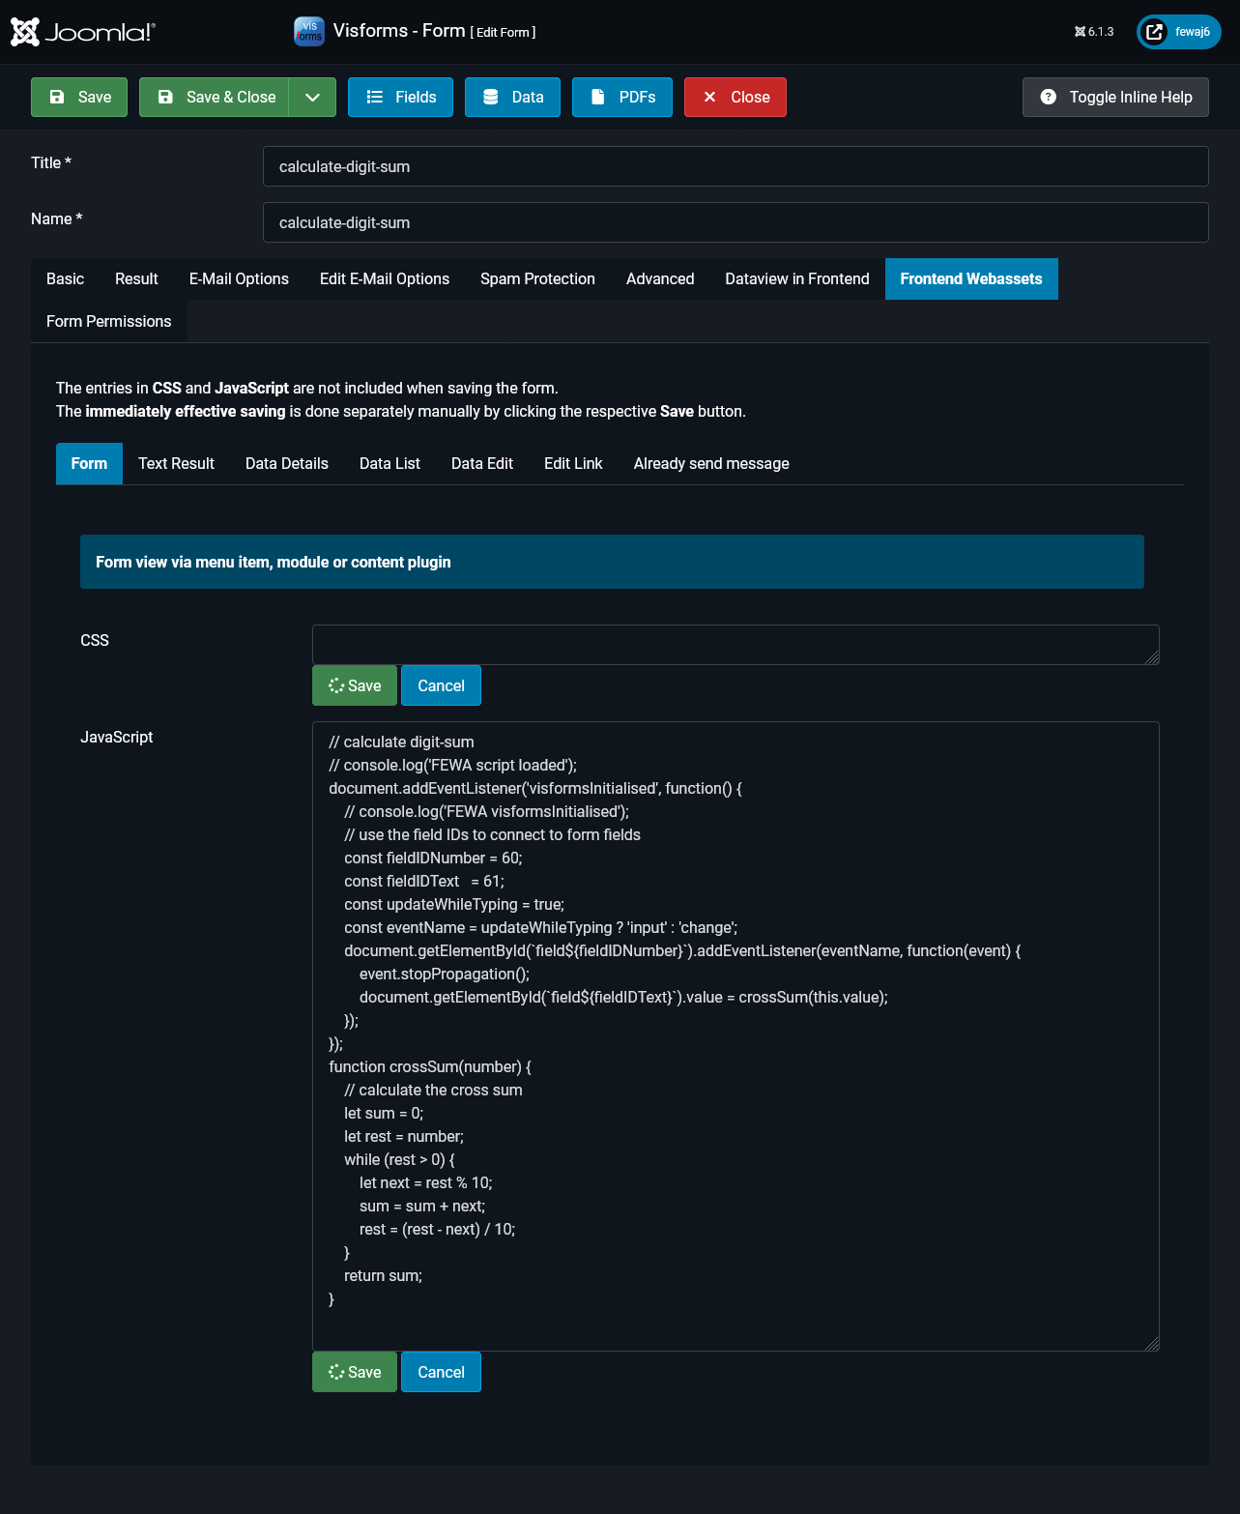Open the Fields list button
The width and height of the screenshot is (1240, 1514).
(x=400, y=97)
